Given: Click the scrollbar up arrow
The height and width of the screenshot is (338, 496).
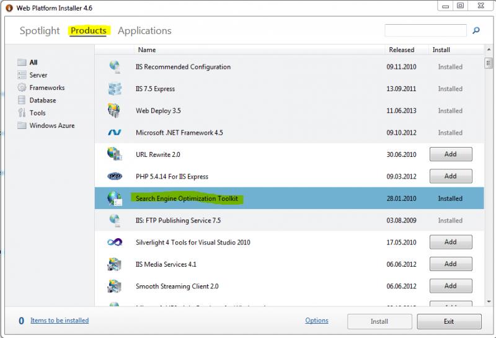Looking at the screenshot, I should point(489,50).
